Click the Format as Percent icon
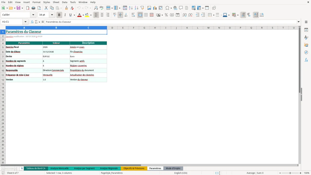 166,15
